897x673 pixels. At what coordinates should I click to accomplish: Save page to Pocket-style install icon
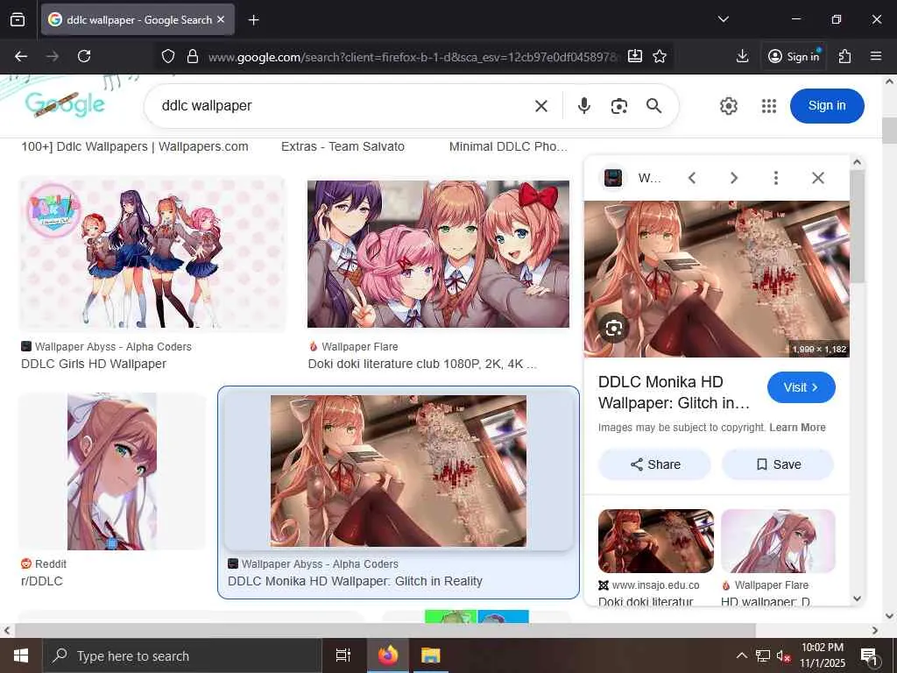click(635, 56)
